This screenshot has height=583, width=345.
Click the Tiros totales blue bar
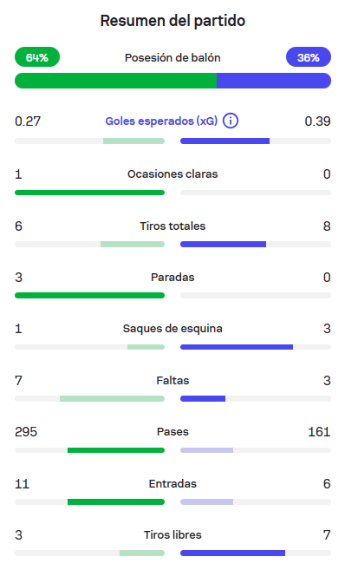click(223, 245)
